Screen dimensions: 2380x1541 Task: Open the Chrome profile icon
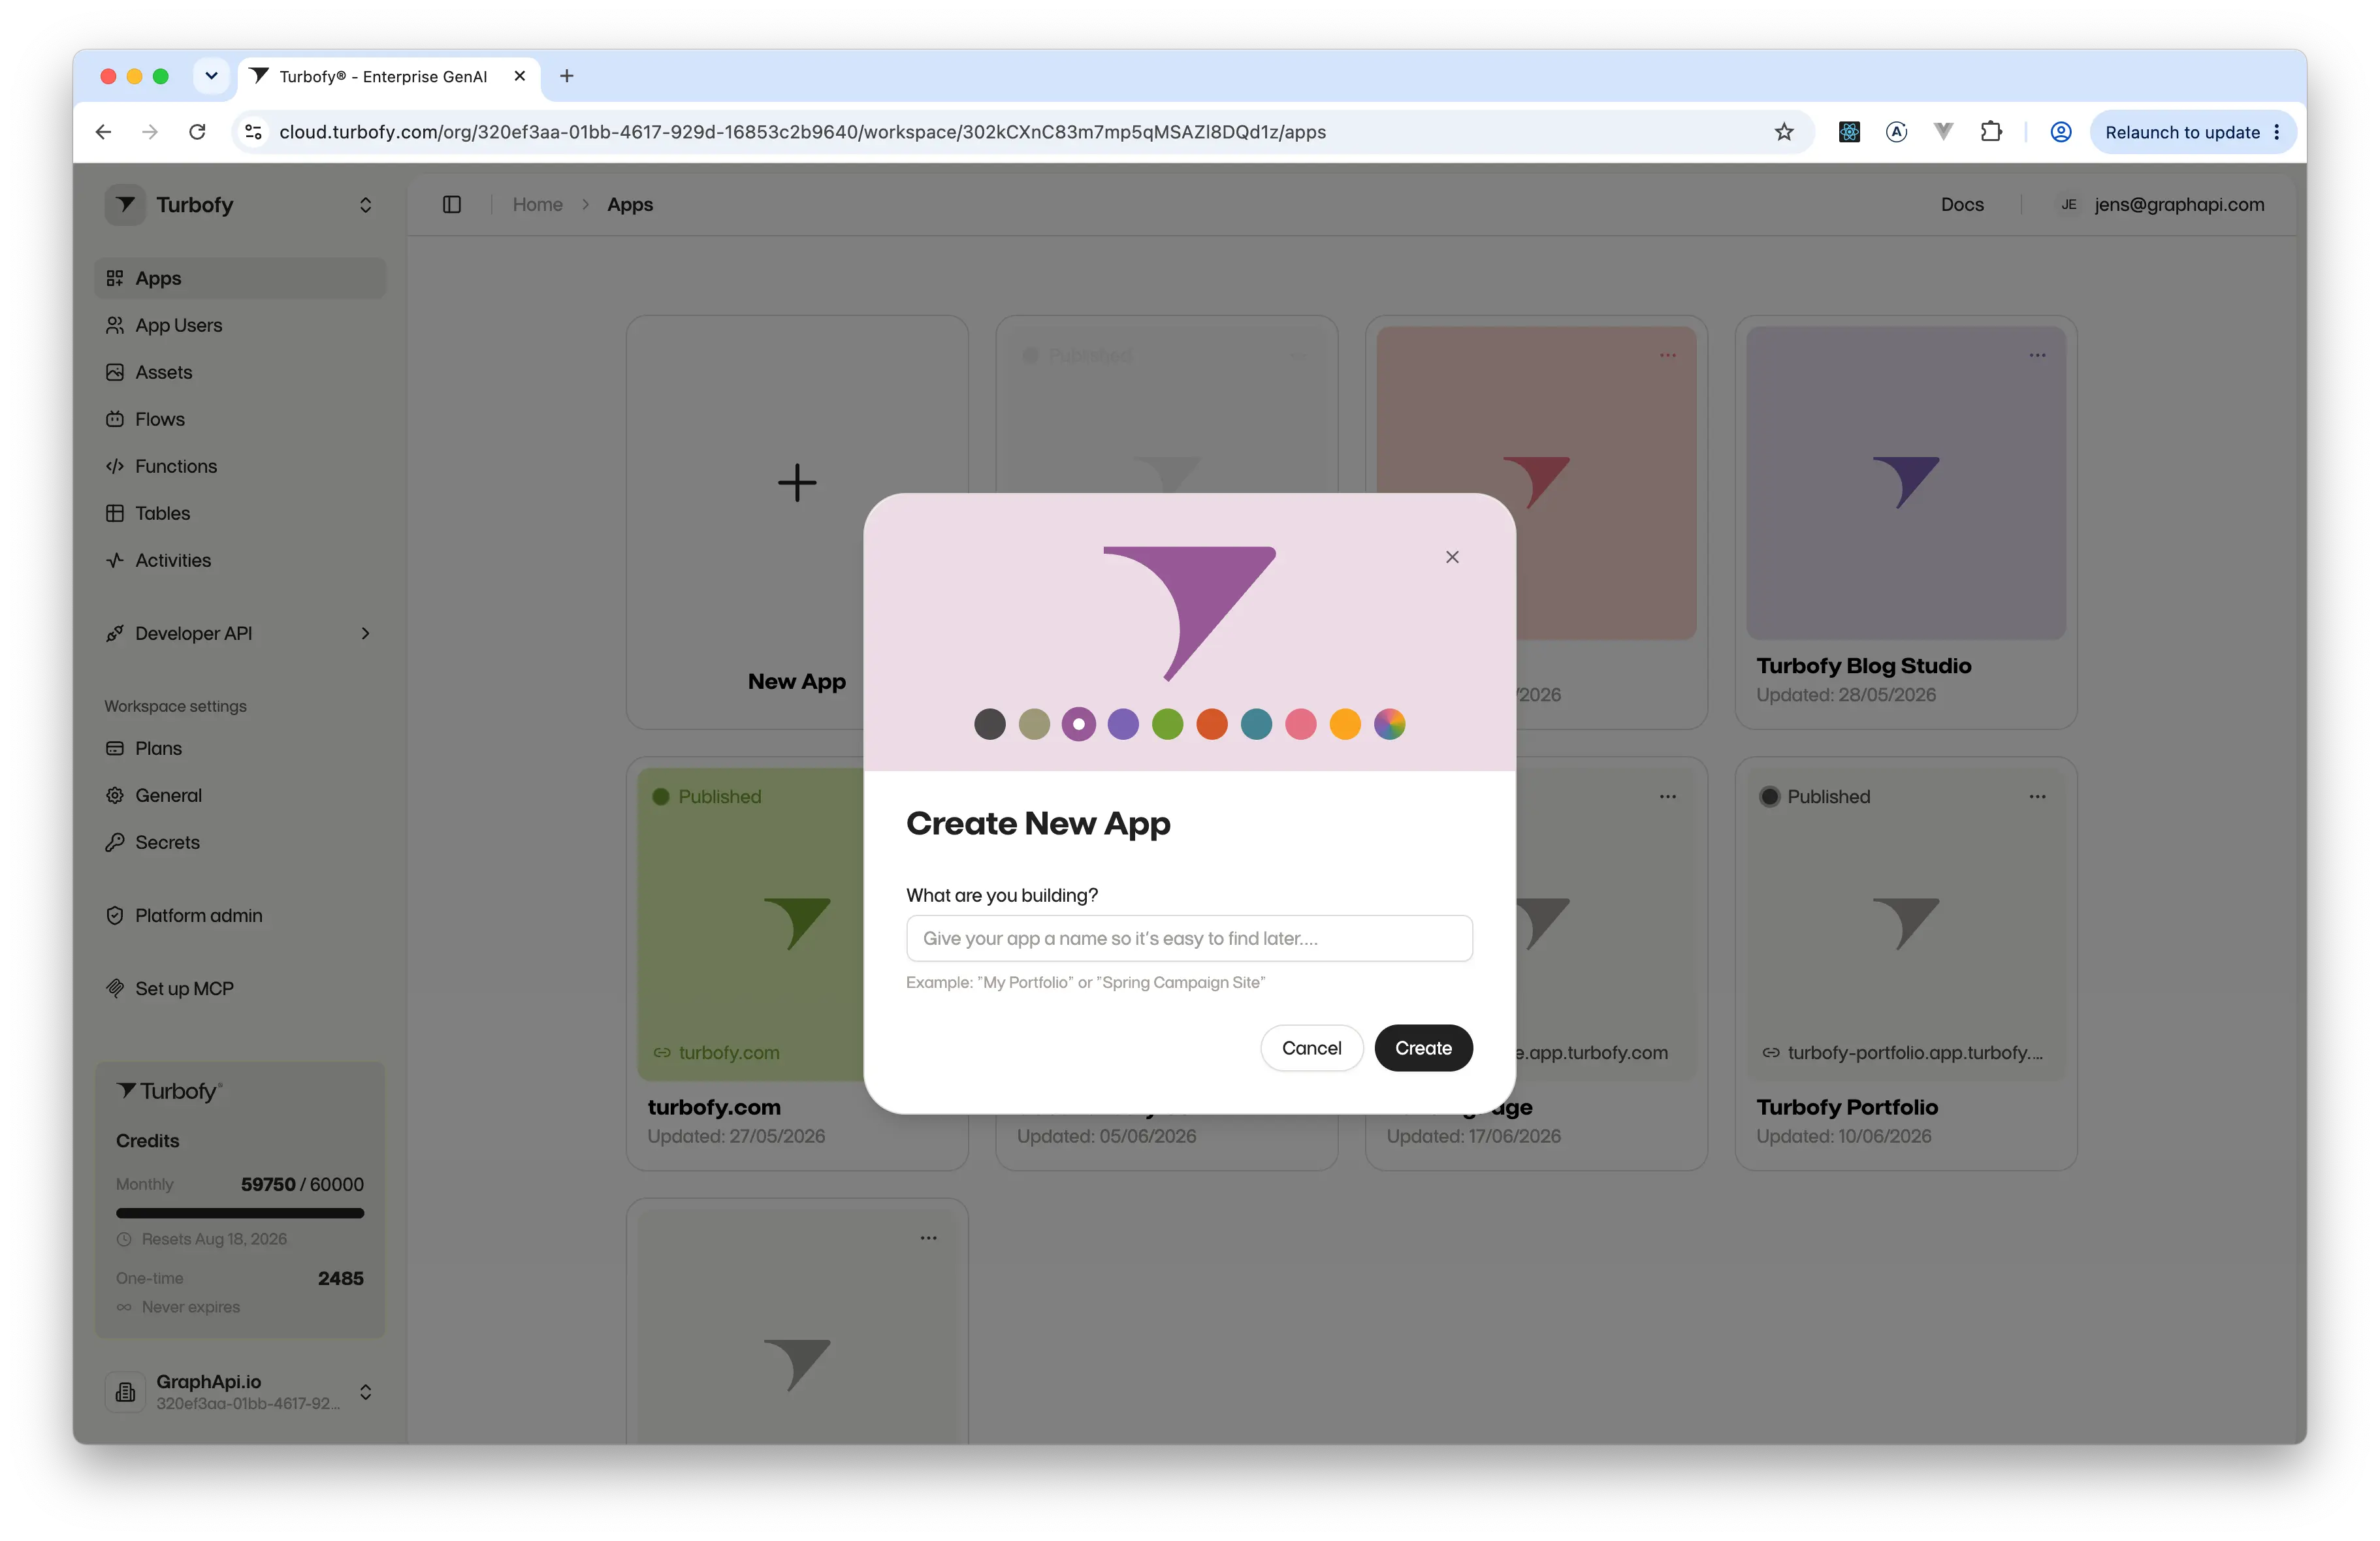pyautogui.click(x=2061, y=132)
